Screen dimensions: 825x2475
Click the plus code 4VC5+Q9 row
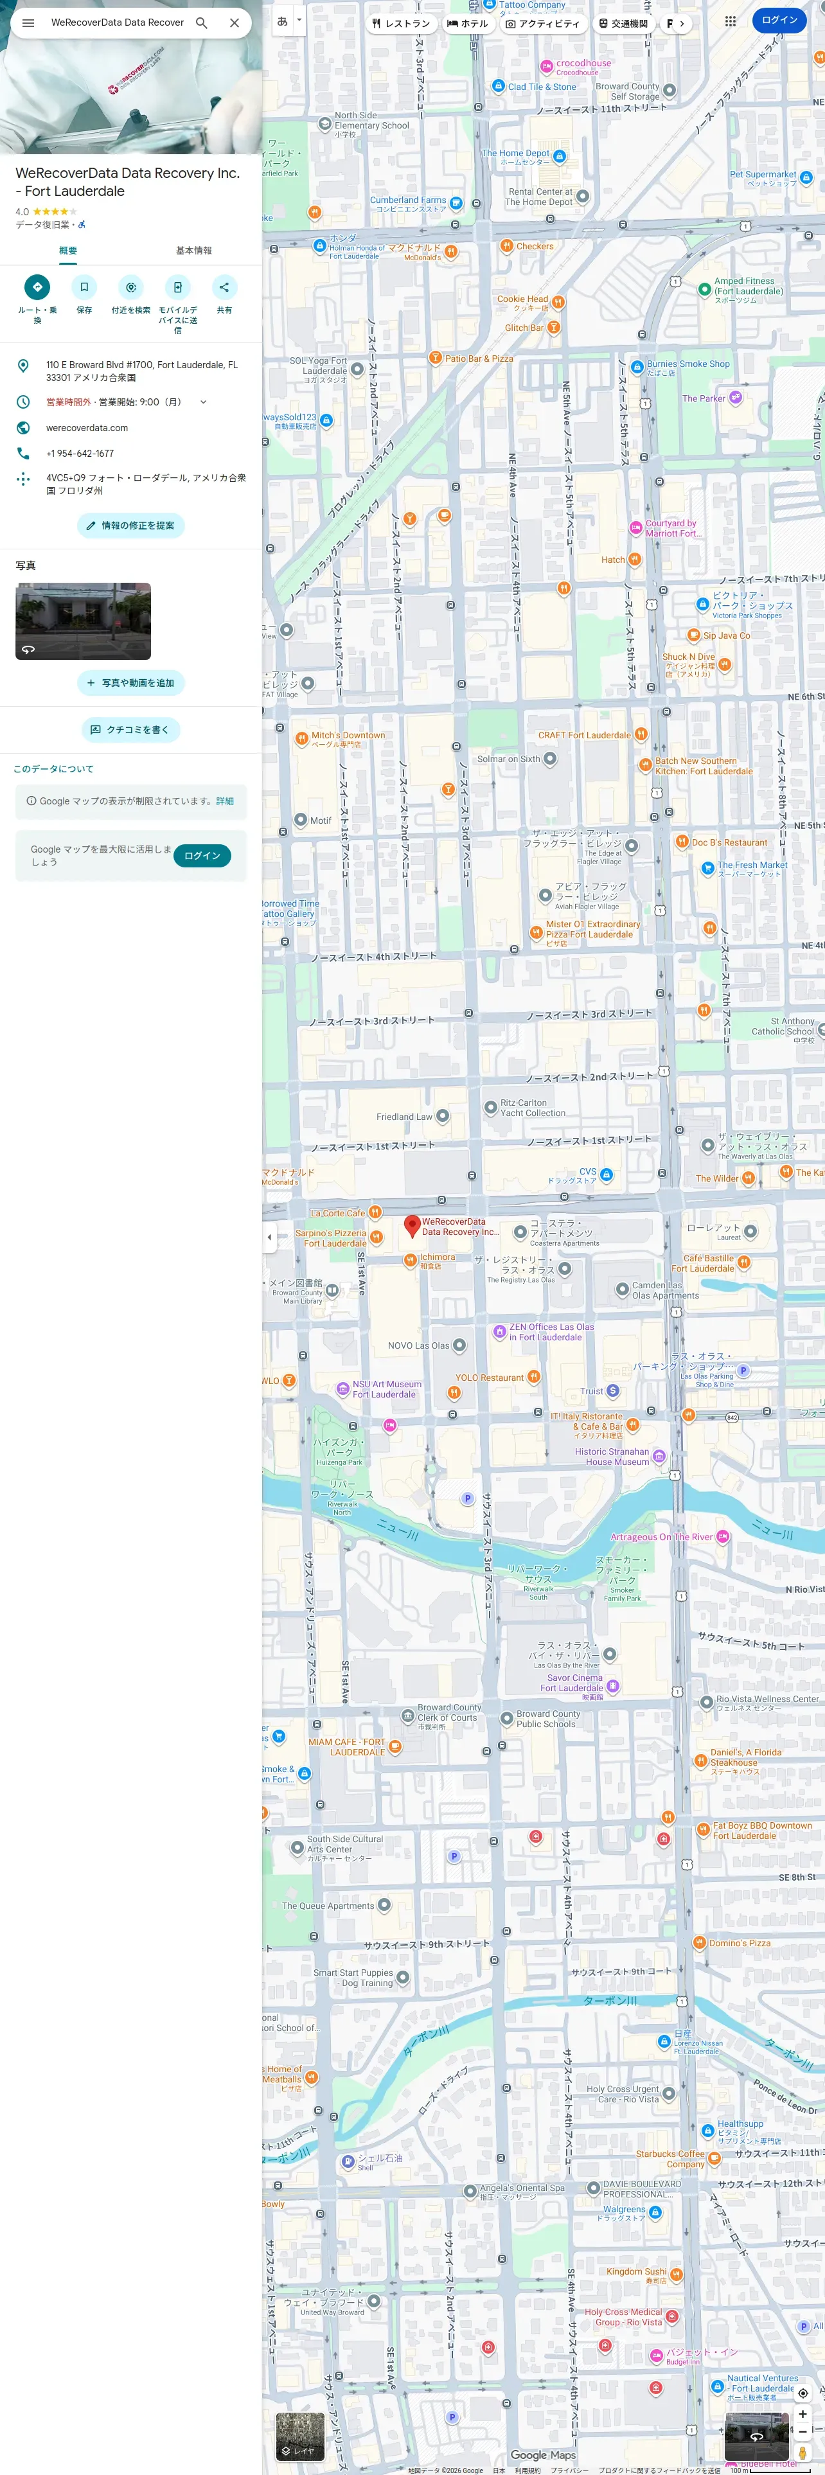(x=130, y=483)
